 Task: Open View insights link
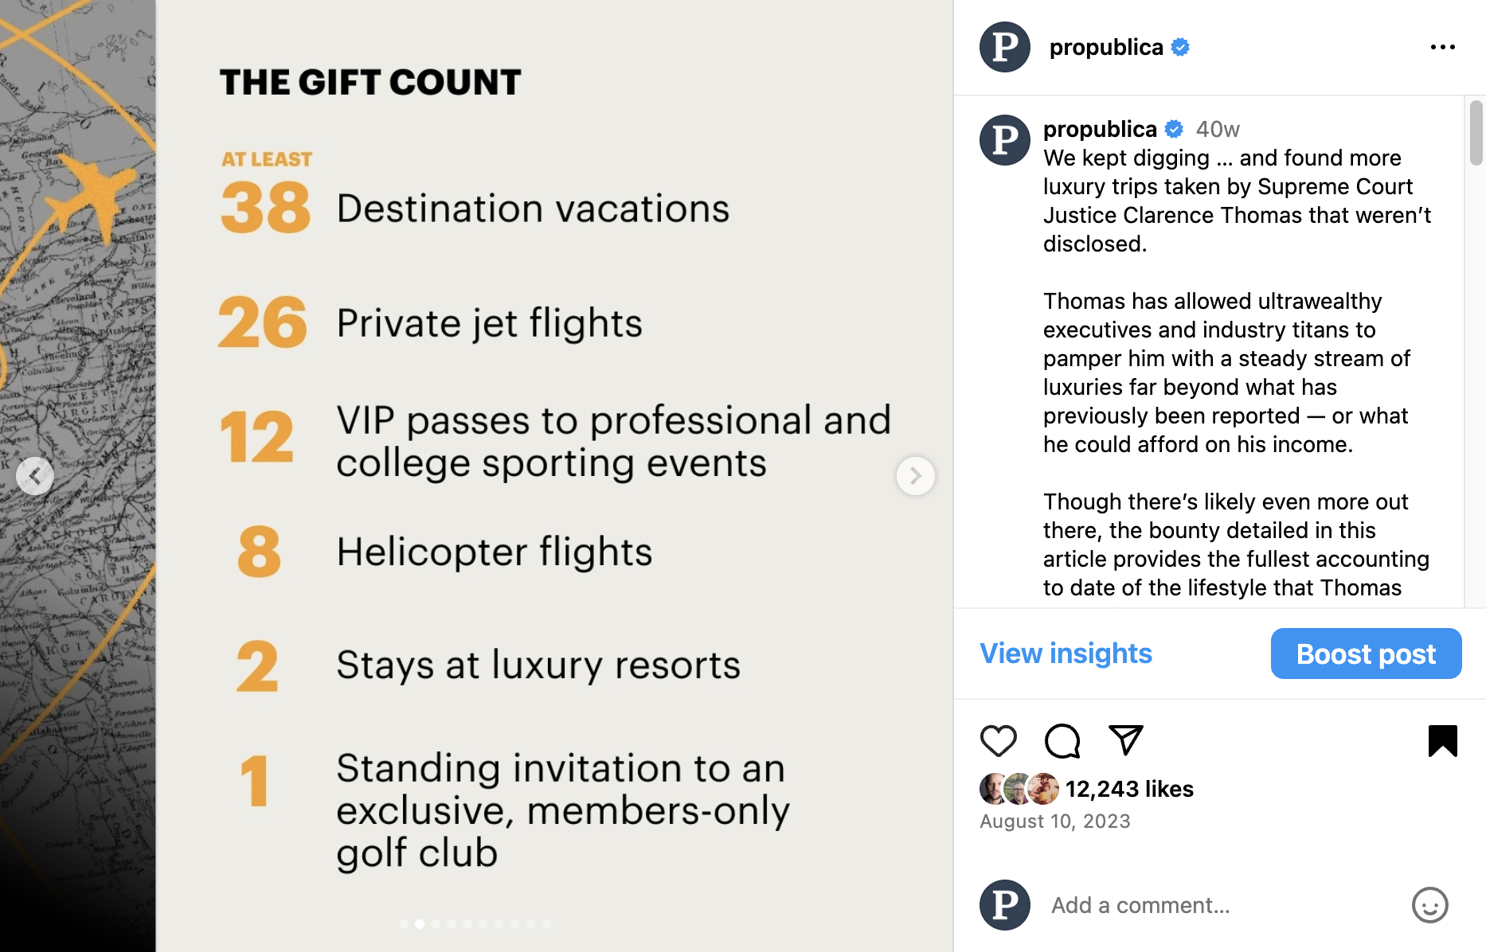pos(1066,654)
